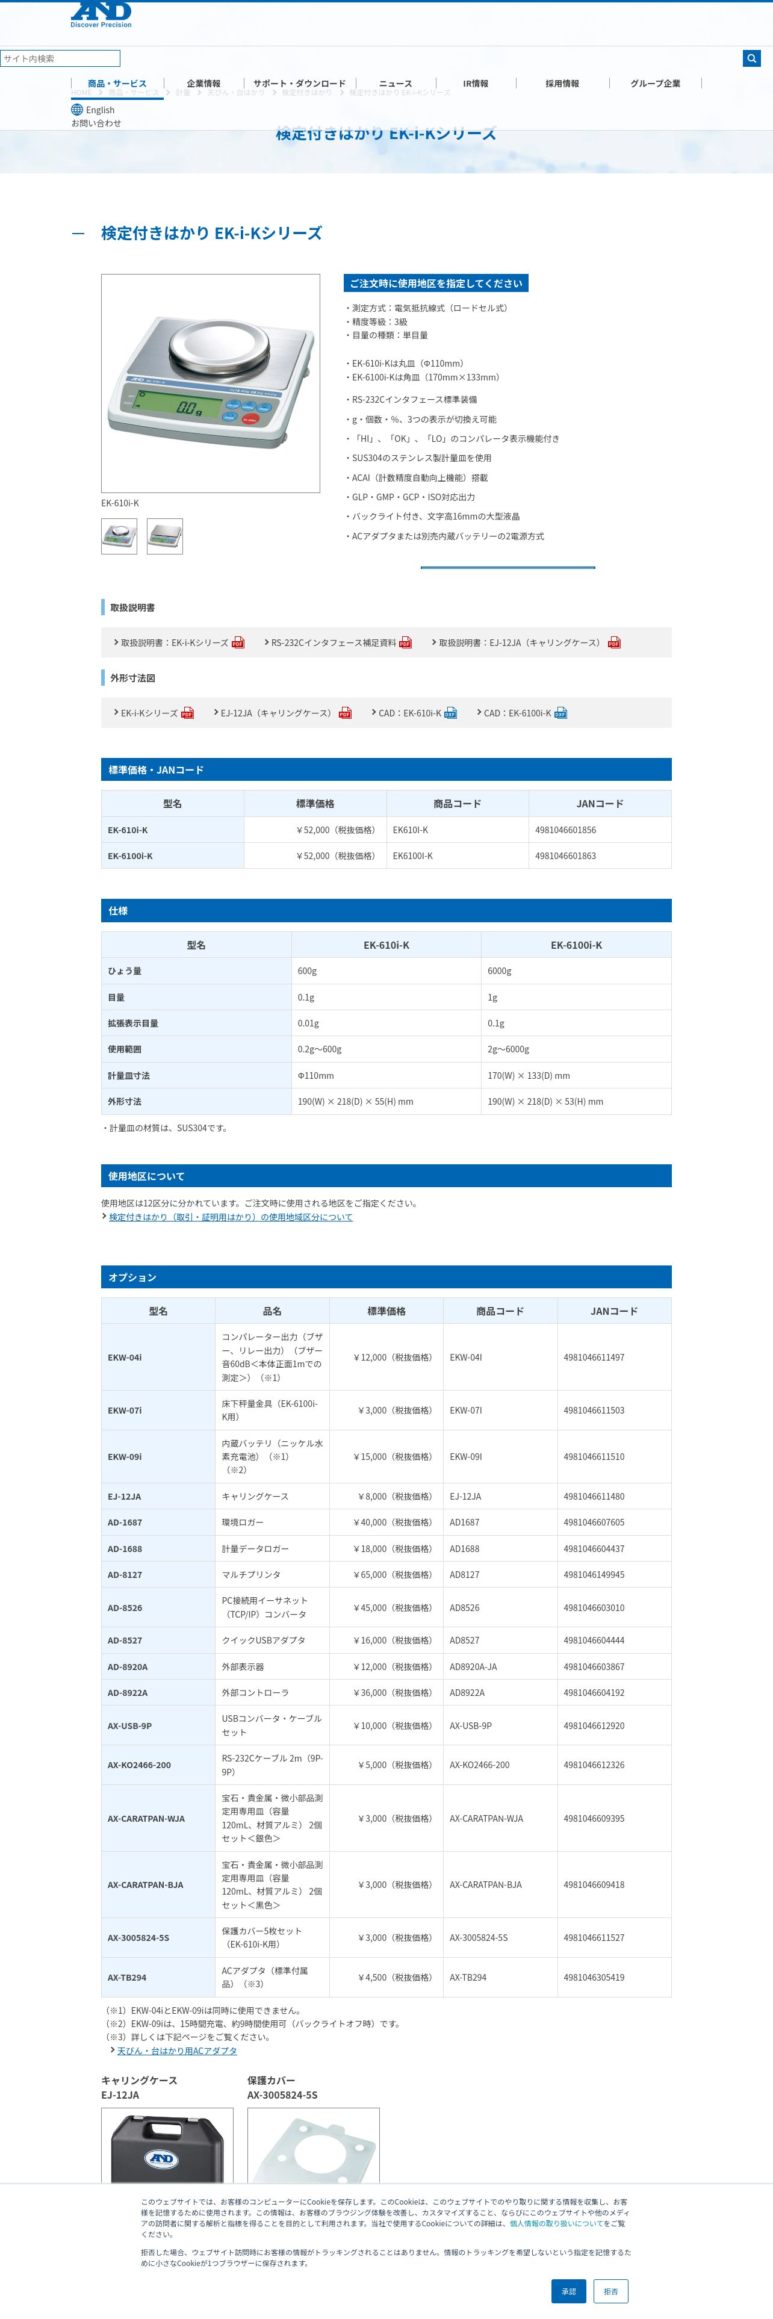
Task: Select the EK6100I-K product code cell
Action: pyautogui.click(x=457, y=856)
